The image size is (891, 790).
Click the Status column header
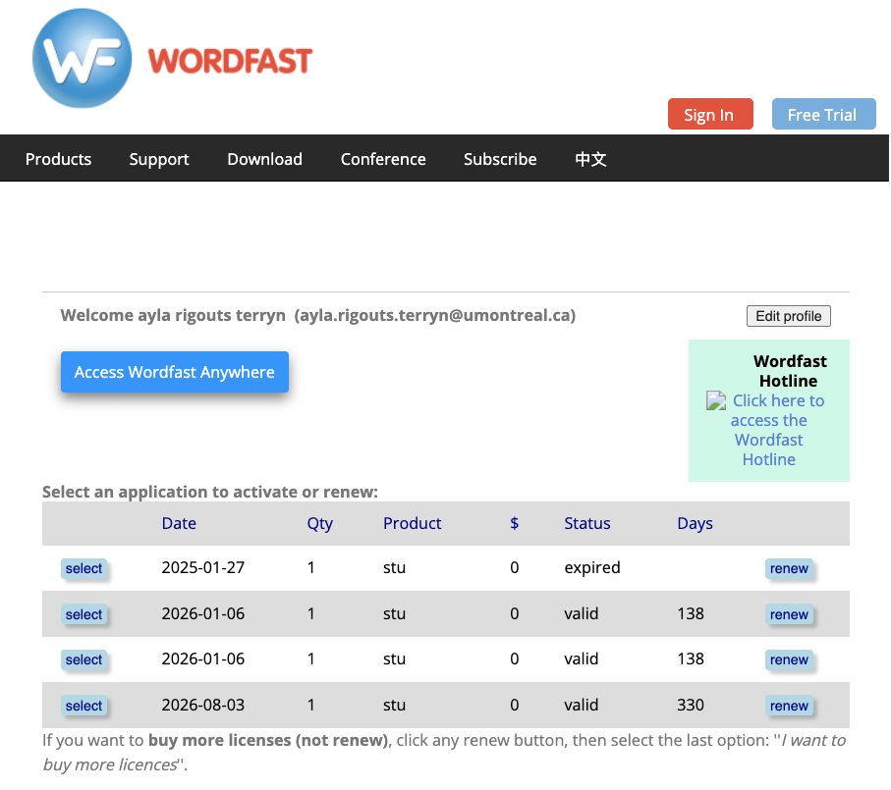pos(587,523)
